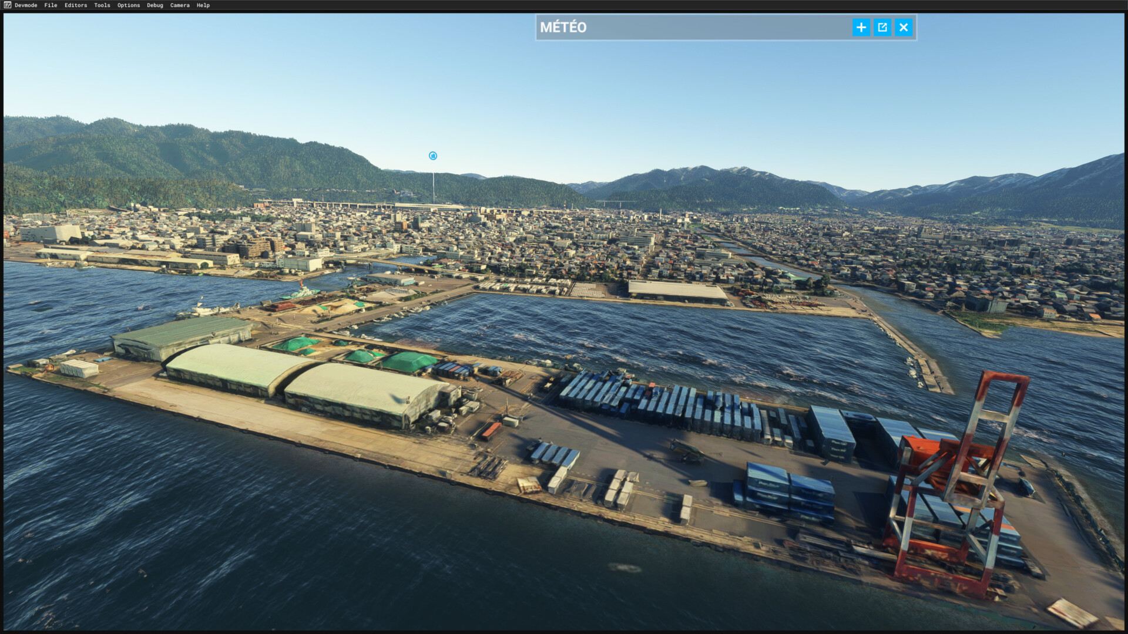Click the MÉTÉO title text

pyautogui.click(x=563, y=28)
